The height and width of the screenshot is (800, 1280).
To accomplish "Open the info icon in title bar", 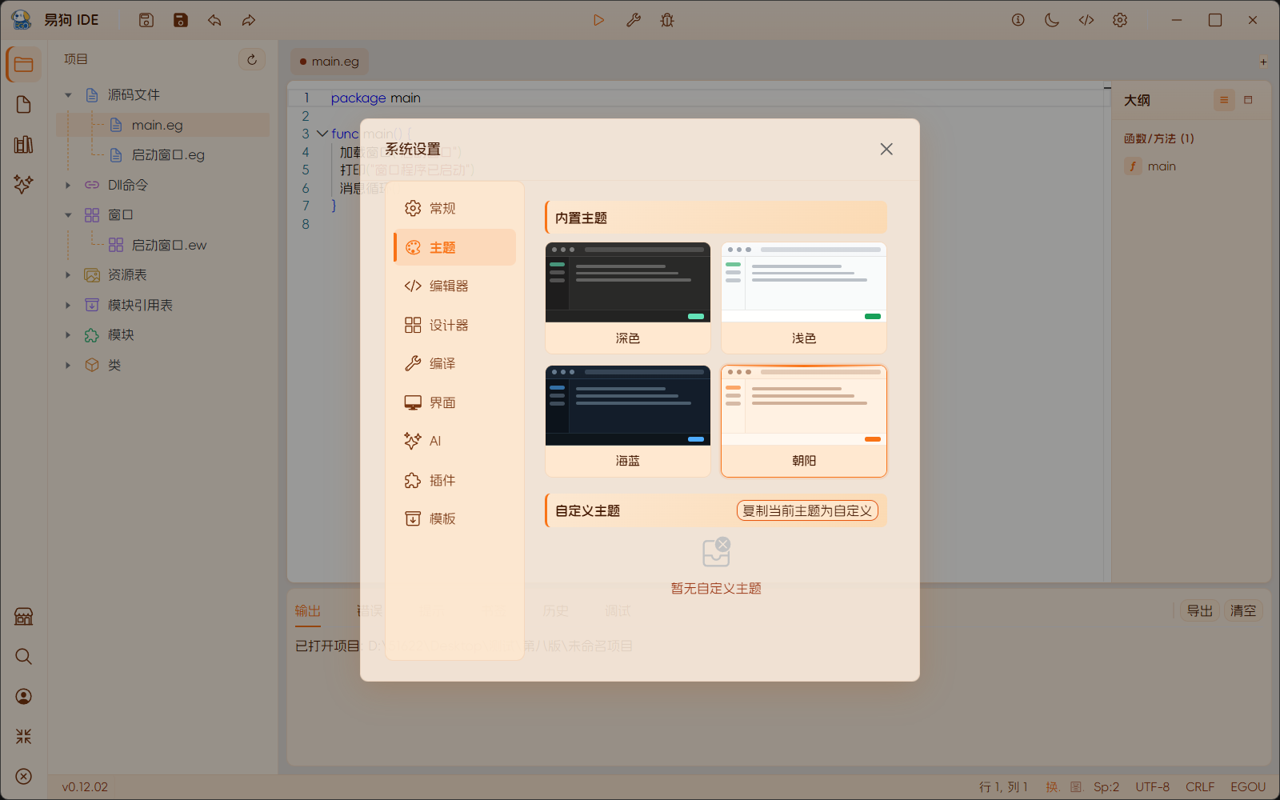I will tap(1018, 20).
